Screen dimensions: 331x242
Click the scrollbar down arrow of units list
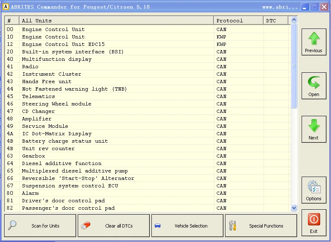294,208
